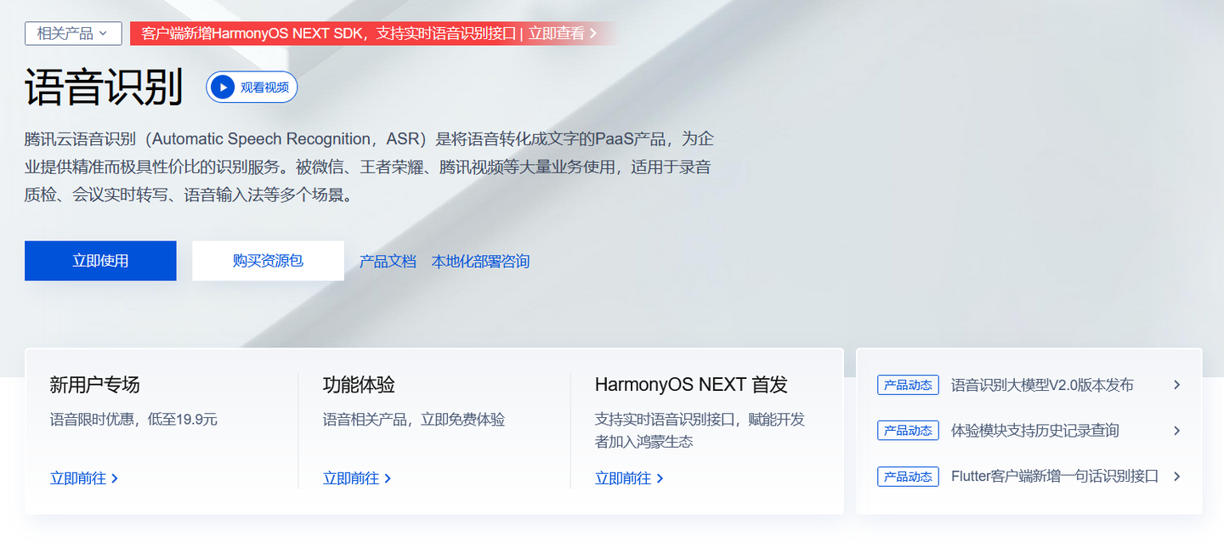The image size is (1224, 548).
Task: Click chevron next to Flutter客户端新增一句话识别接口
Action: pyautogui.click(x=1177, y=477)
